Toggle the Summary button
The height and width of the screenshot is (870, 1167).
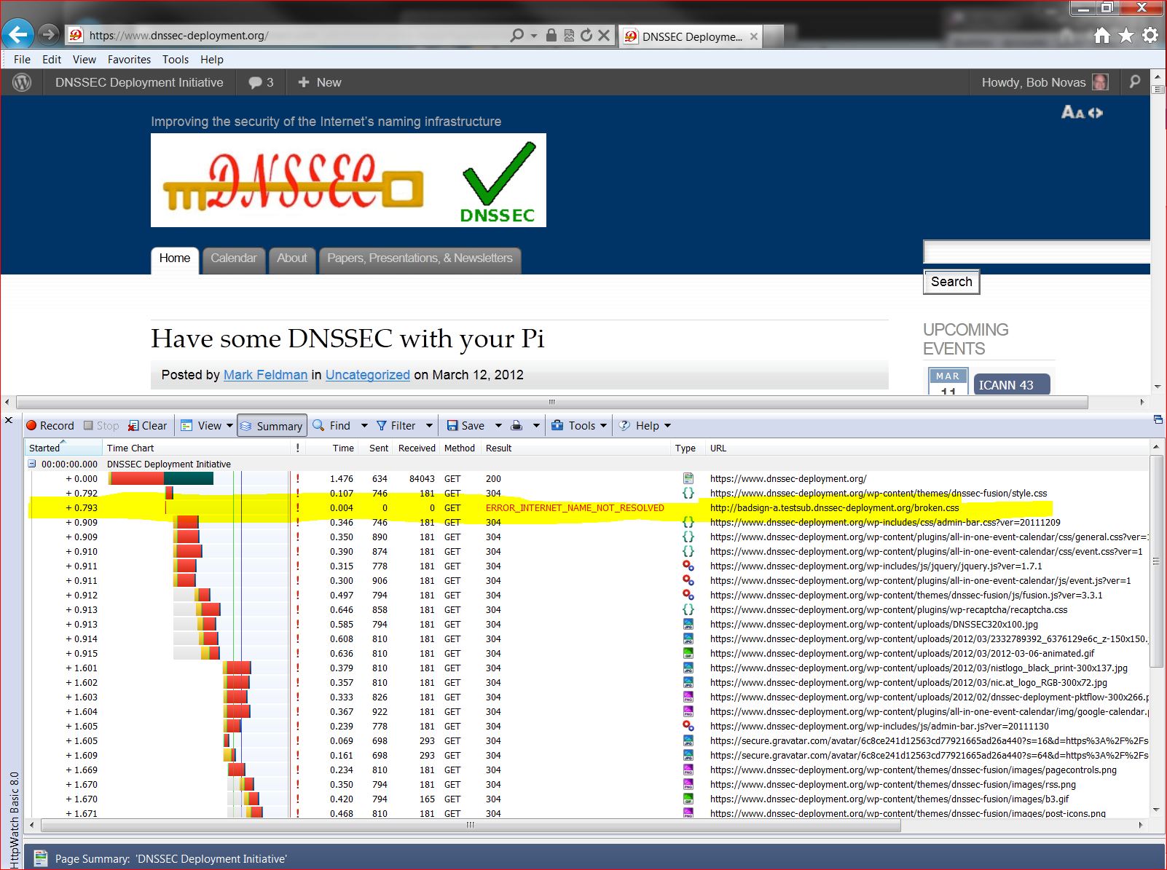272,426
